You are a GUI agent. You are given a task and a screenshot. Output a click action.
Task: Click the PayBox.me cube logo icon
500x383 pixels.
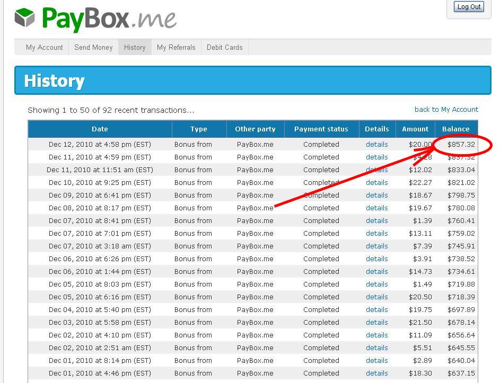(x=24, y=18)
